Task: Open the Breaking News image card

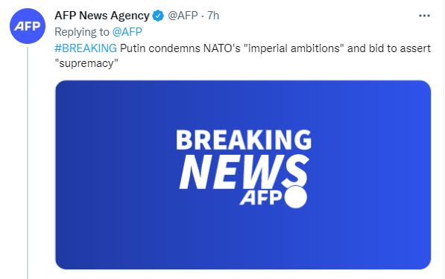Action: click(243, 175)
